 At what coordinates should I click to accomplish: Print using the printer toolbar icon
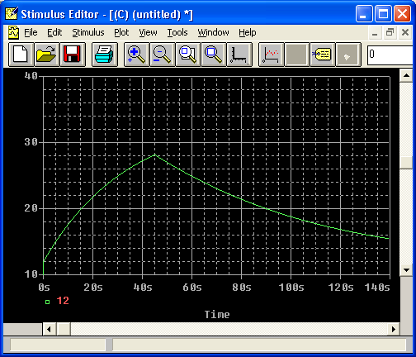(x=105, y=55)
